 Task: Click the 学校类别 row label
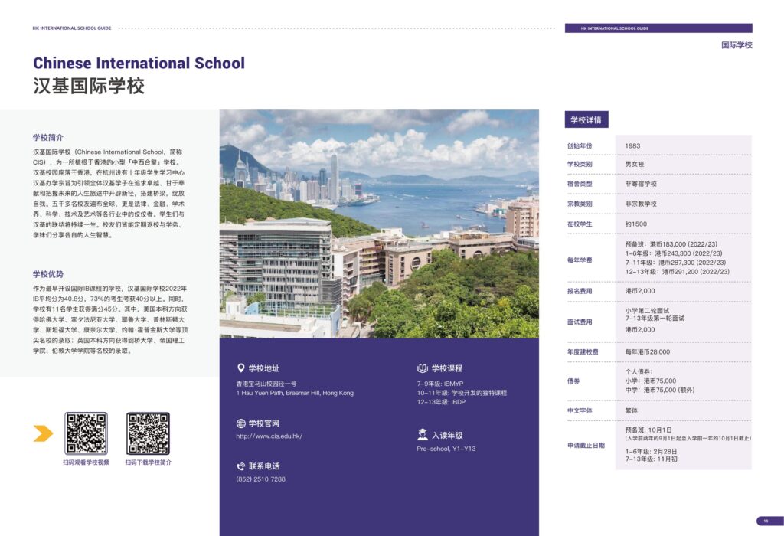pos(580,164)
